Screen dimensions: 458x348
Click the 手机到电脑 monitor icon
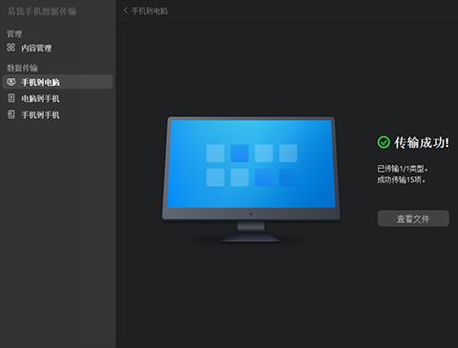click(x=11, y=82)
